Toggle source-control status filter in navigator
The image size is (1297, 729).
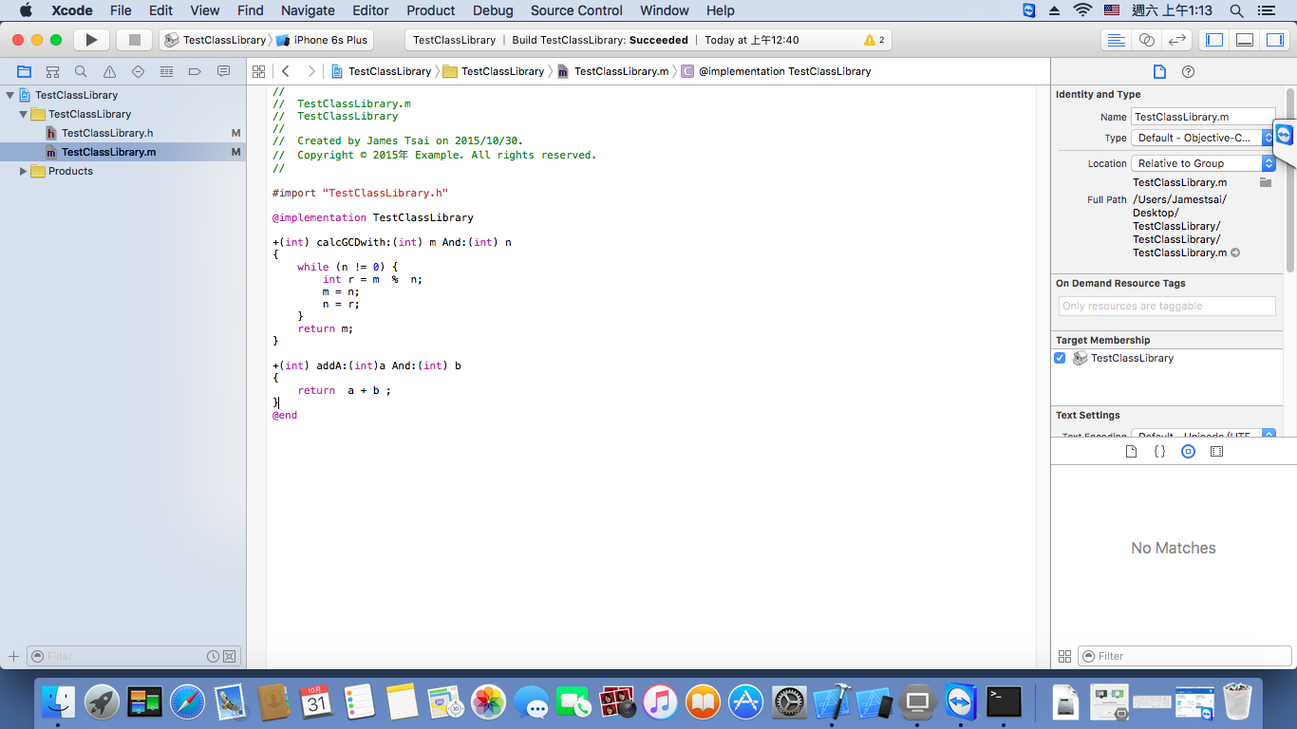[230, 656]
